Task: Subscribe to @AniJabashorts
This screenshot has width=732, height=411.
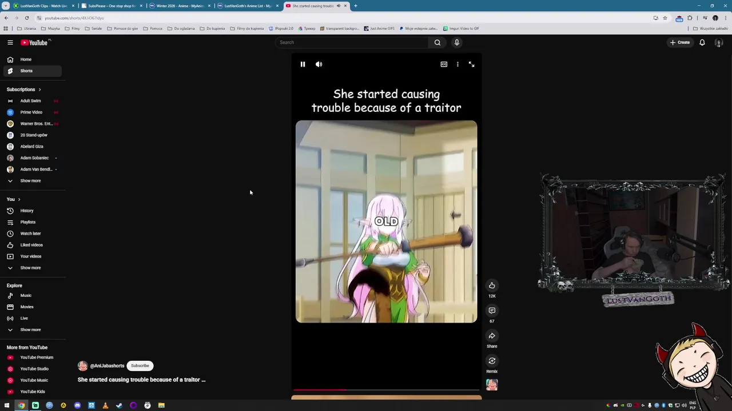Action: (140, 366)
